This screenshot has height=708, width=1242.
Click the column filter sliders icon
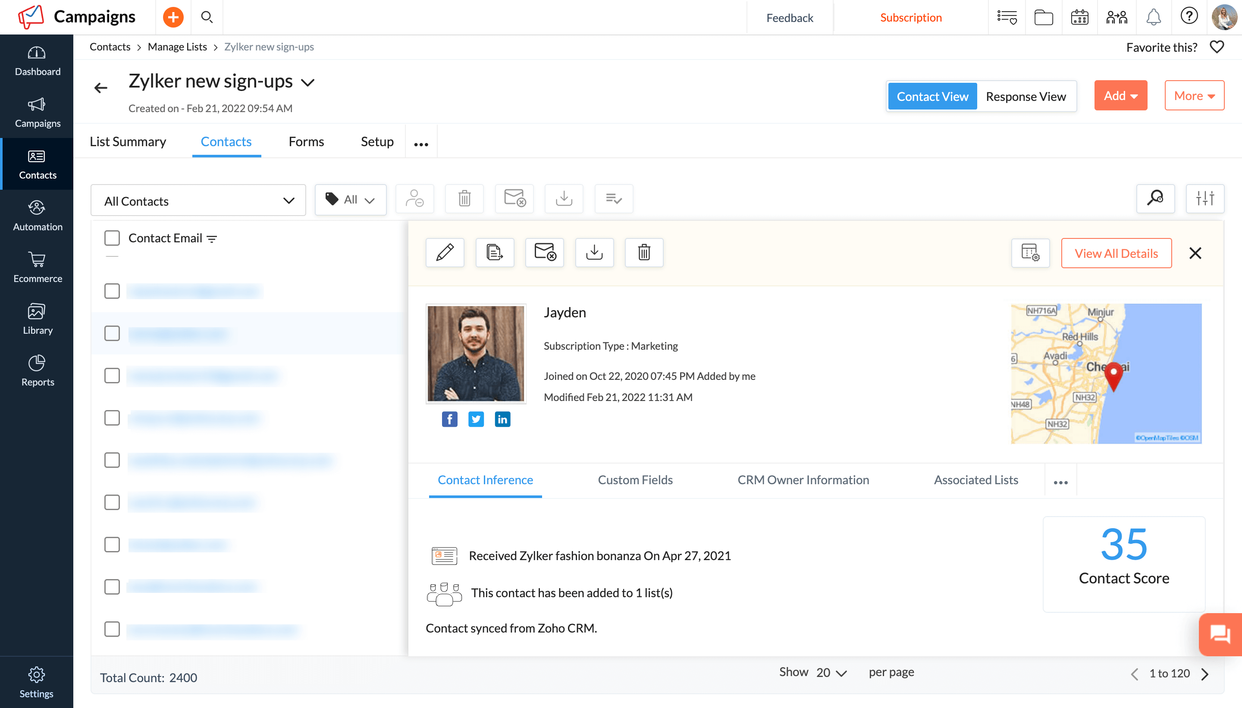coord(1204,198)
